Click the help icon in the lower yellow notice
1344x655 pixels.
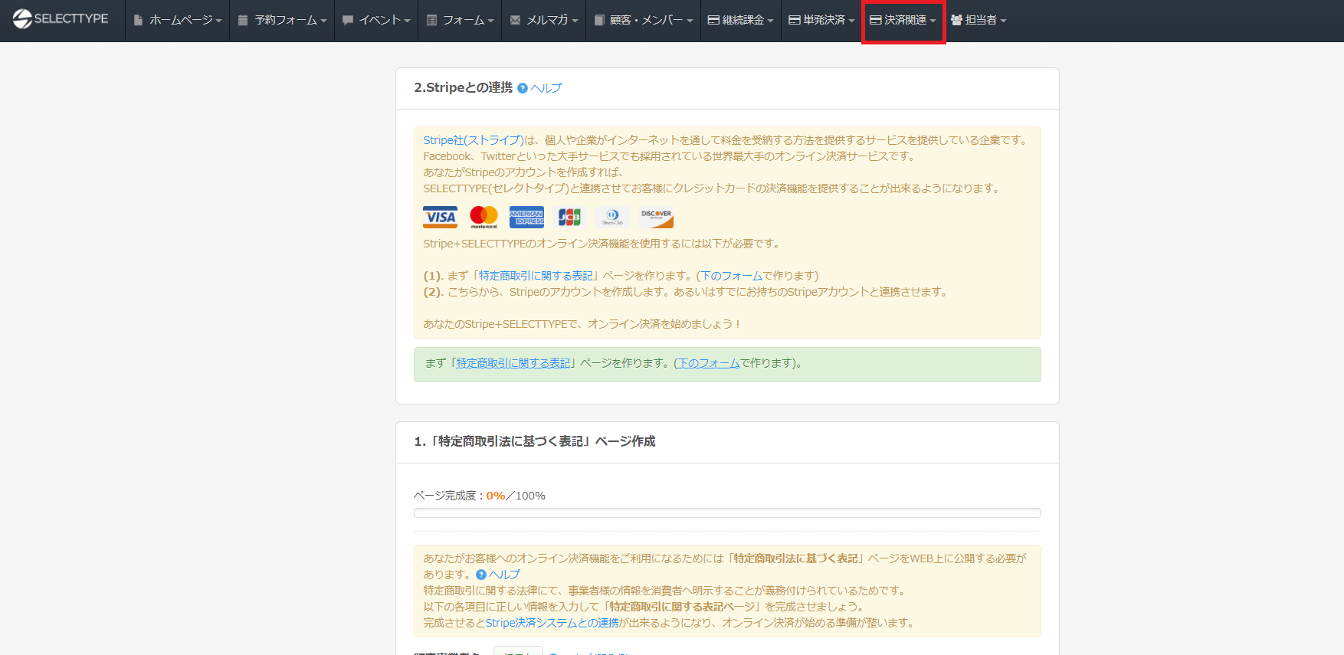(x=481, y=575)
